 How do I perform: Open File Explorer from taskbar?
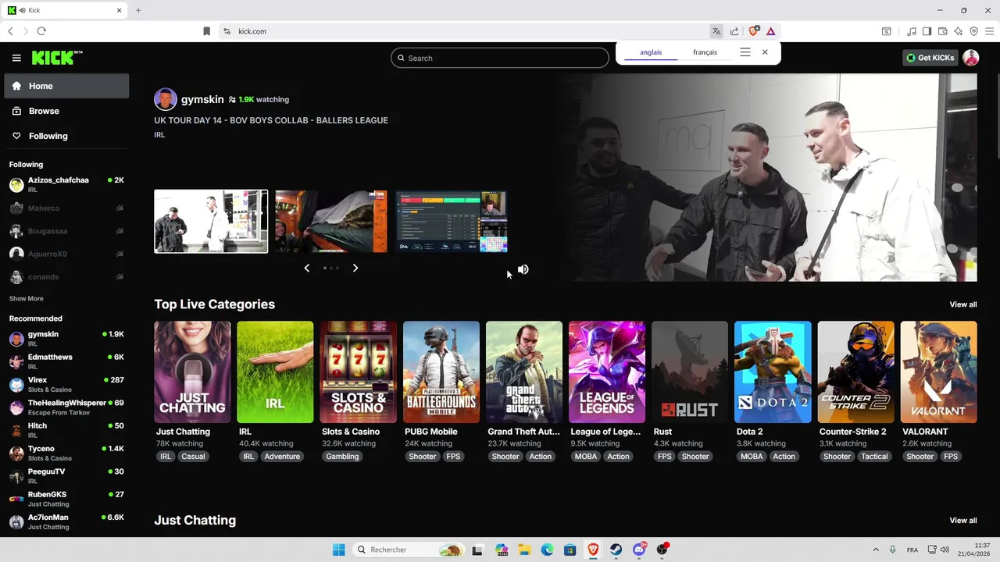point(524,550)
